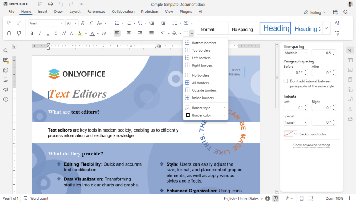The width and height of the screenshot is (356, 203).
Task: Open the Comments panel in left sidebar
Action: pyautogui.click(x=5, y=60)
